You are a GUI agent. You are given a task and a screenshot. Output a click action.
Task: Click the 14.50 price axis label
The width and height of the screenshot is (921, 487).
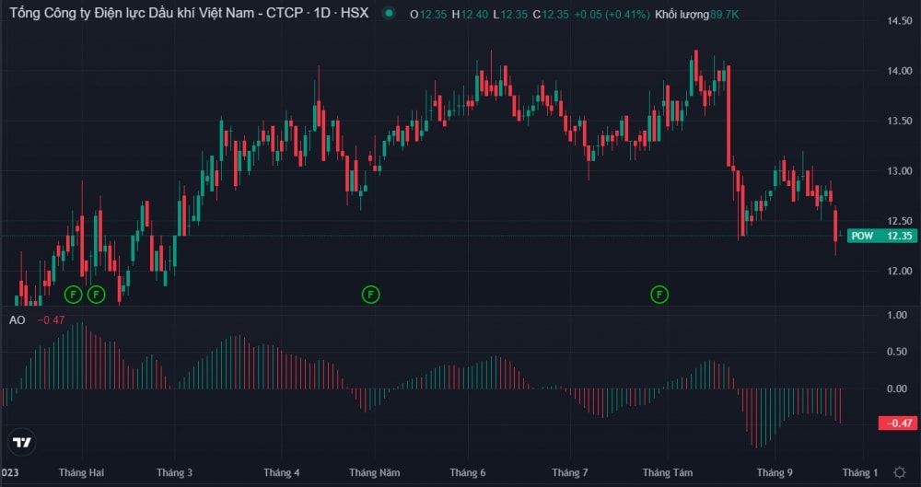pyautogui.click(x=899, y=21)
